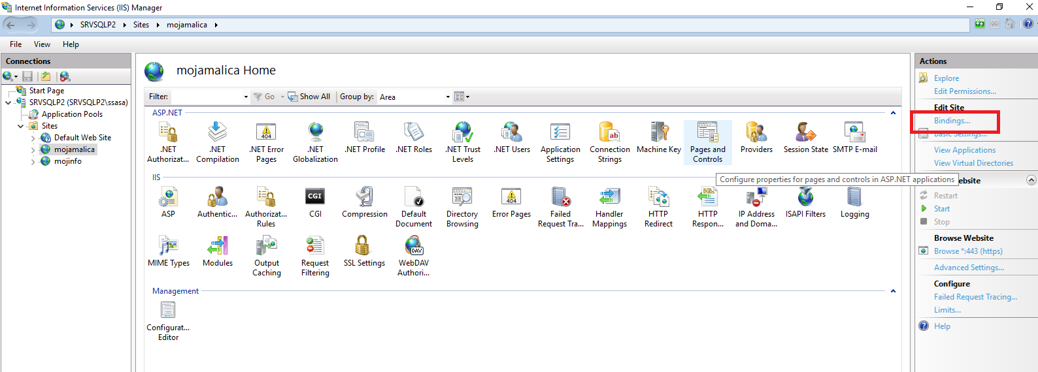Click SRVSQLP2 in the address breadcrumb
Viewport: 1038px width, 372px height.
(x=98, y=25)
